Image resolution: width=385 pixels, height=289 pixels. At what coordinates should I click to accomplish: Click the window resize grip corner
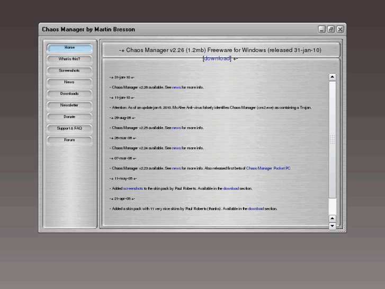coord(342,228)
